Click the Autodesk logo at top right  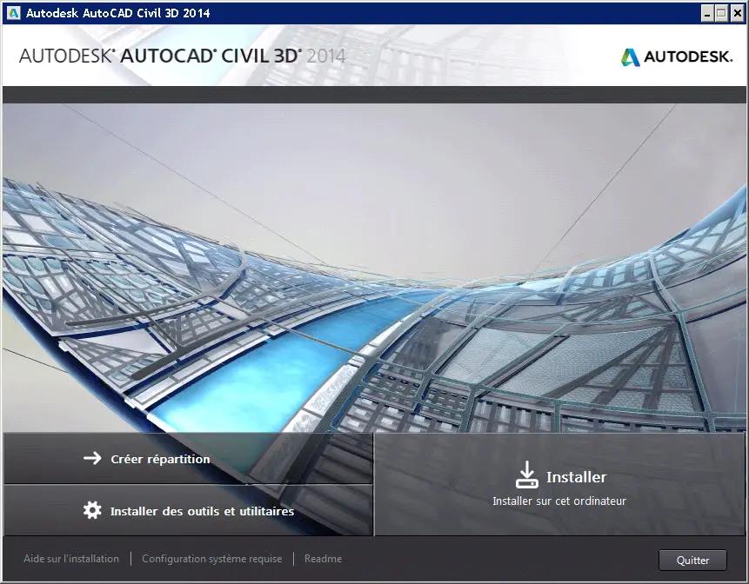coord(677,56)
